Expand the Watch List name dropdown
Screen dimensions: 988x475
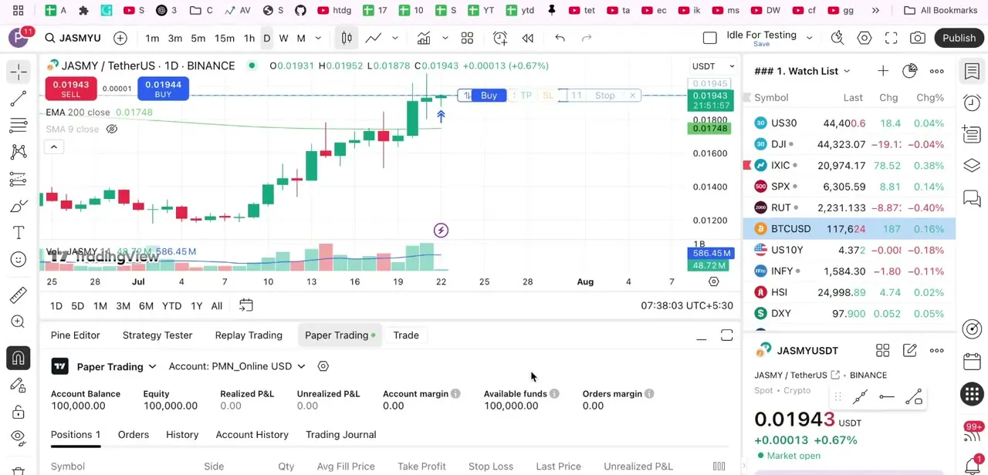coord(847,71)
